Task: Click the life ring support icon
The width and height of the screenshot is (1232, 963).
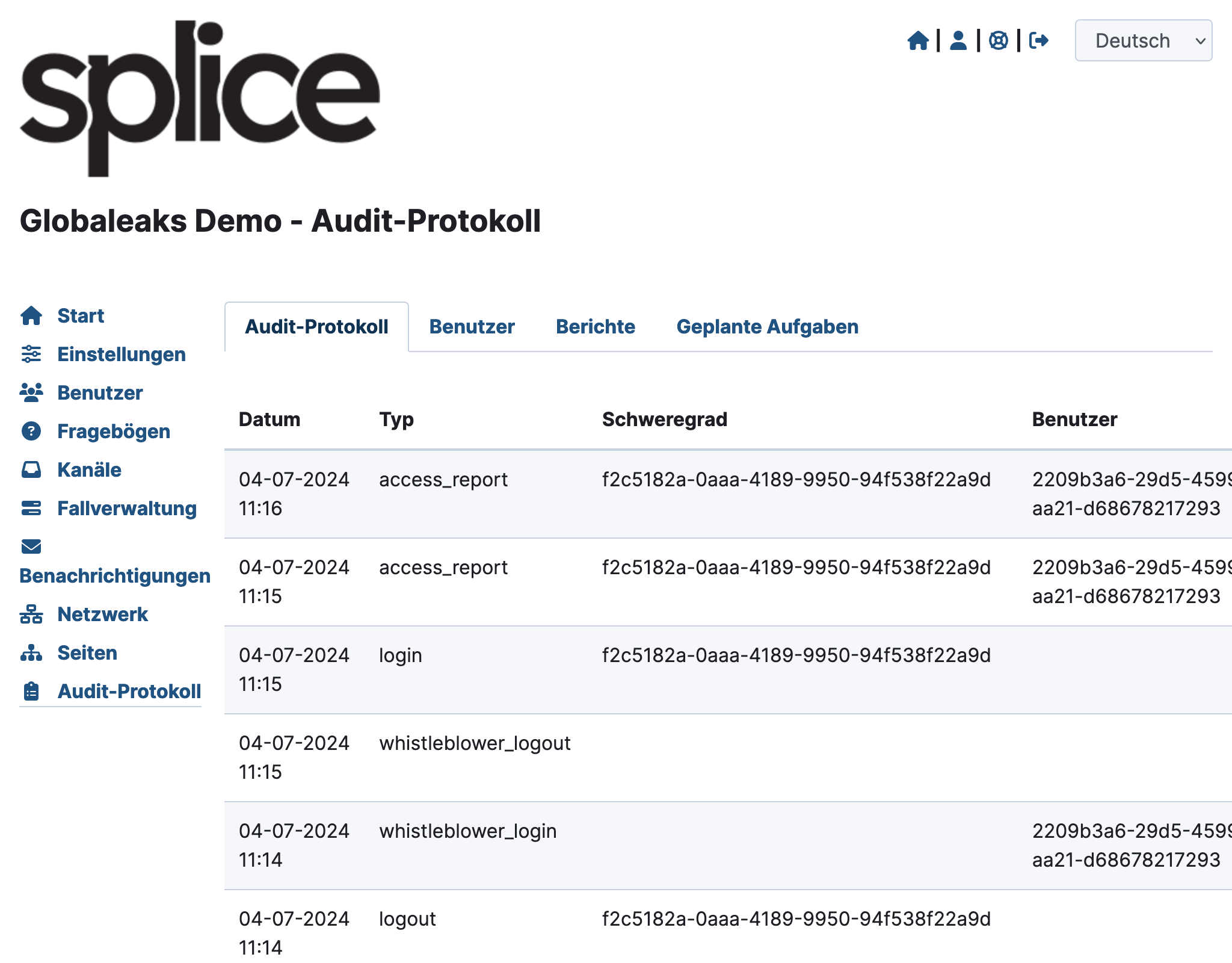Action: click(x=999, y=40)
